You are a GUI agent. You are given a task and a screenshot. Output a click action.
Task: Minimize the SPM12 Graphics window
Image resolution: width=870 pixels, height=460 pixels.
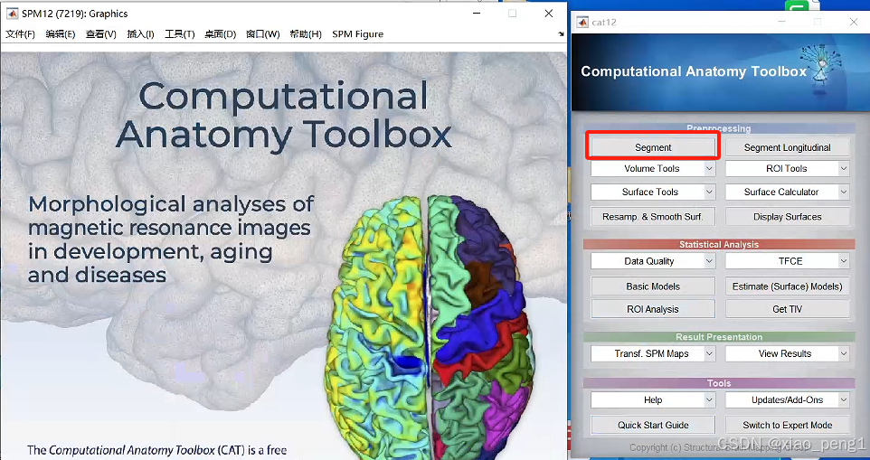477,14
